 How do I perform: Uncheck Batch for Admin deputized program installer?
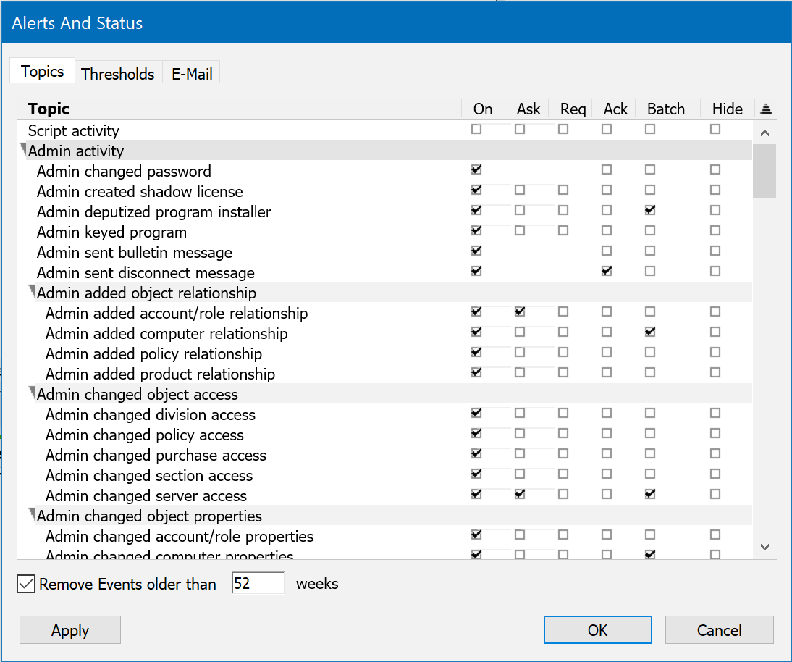[x=650, y=211]
